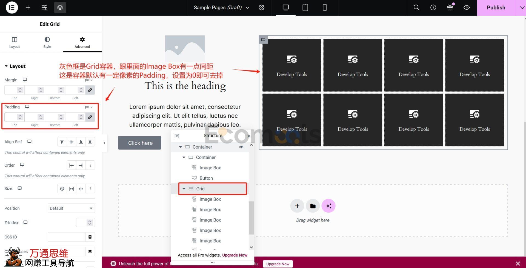
Task: Click the Publish button
Action: coord(496,8)
